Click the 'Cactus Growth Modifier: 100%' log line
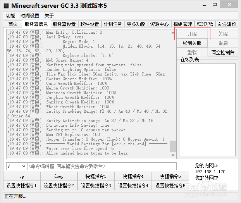 [x=60, y=79]
